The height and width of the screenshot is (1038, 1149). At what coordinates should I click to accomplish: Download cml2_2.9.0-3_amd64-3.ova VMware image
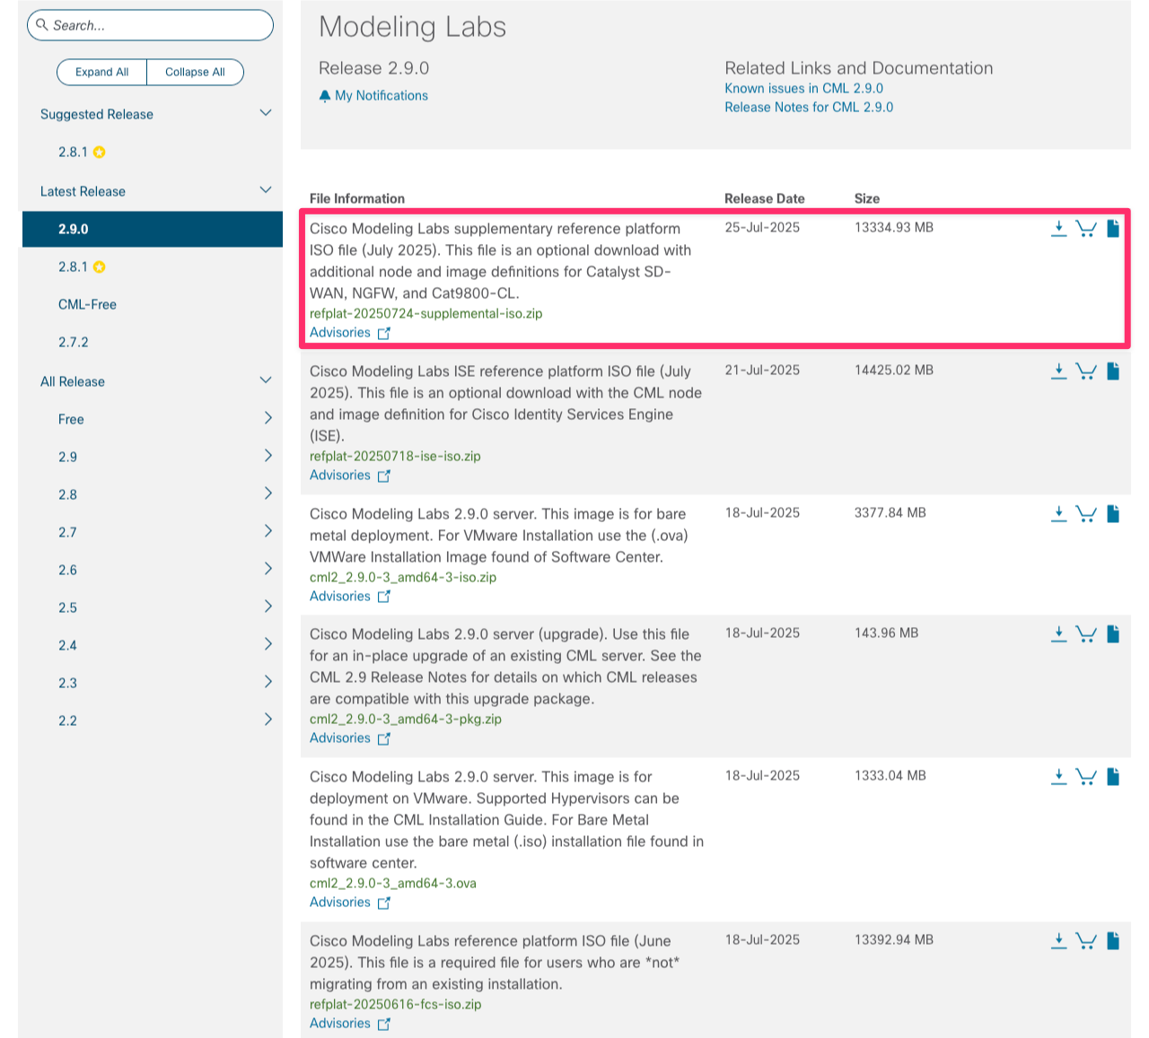point(1059,777)
